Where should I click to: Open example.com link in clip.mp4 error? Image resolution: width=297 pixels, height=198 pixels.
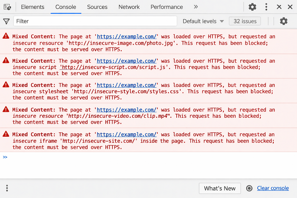[127, 110]
